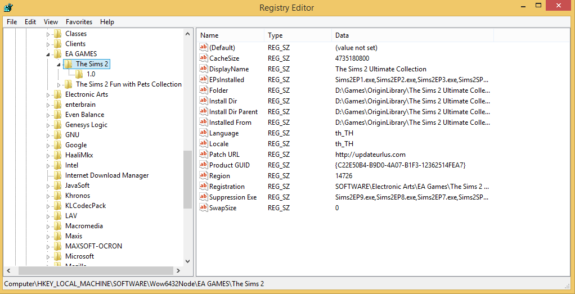The height and width of the screenshot is (294, 575).
Task: Click the EPsInstalled string value icon
Action: click(x=204, y=80)
